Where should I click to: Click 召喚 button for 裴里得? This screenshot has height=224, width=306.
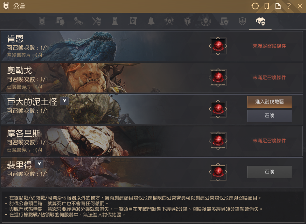pos(270,172)
